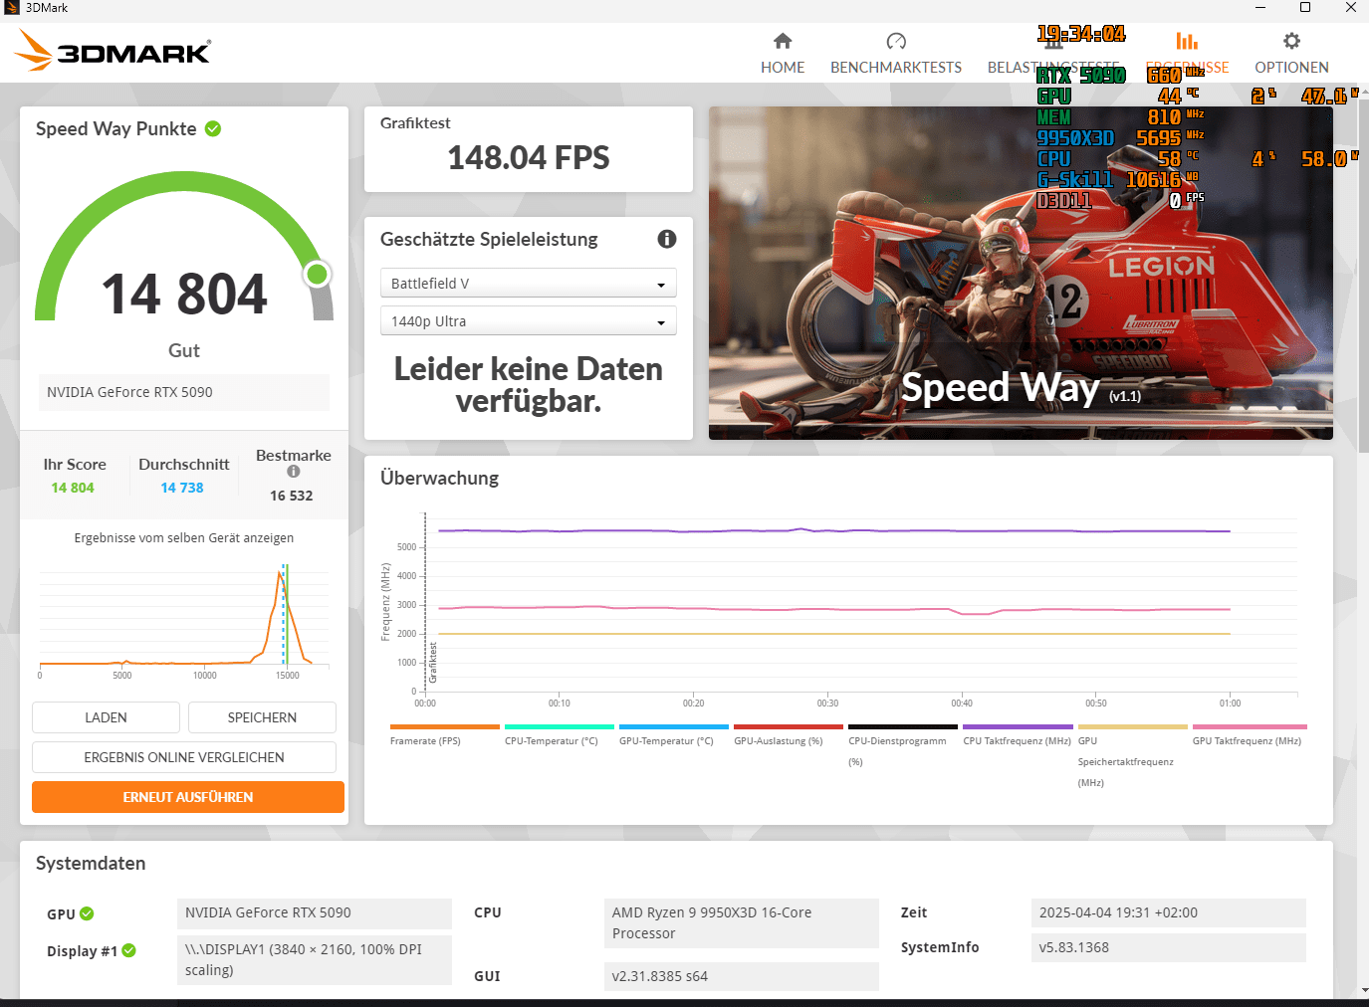Click the SystemInfo version v5.83.1368

pyautogui.click(x=1169, y=947)
